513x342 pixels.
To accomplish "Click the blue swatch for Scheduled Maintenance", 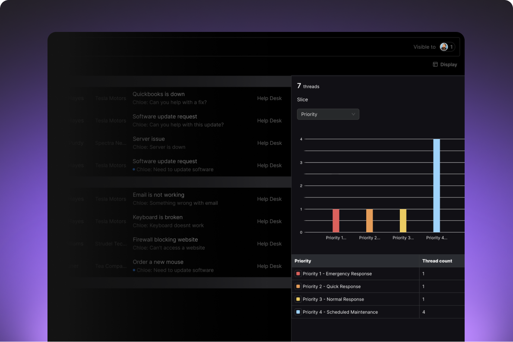I will [x=298, y=312].
